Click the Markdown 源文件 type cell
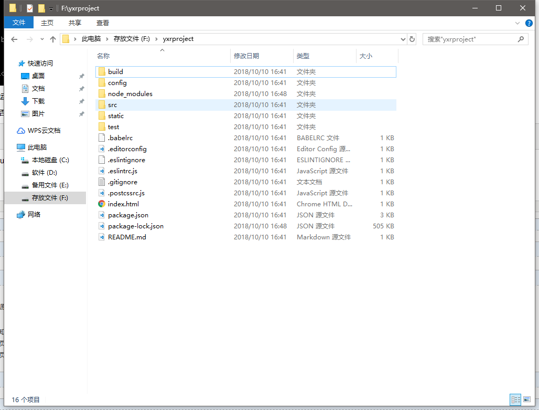 coord(324,237)
